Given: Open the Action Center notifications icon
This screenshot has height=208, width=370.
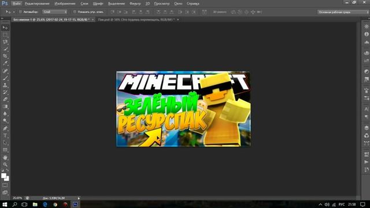Looking at the screenshot, I should (362, 205).
